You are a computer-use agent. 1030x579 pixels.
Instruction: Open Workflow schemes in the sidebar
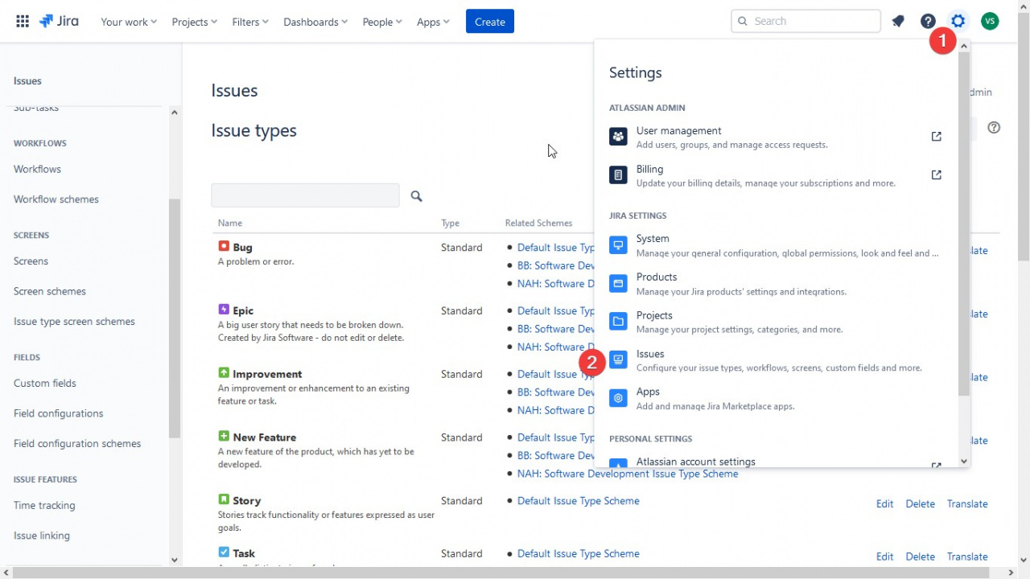pyautogui.click(x=56, y=199)
